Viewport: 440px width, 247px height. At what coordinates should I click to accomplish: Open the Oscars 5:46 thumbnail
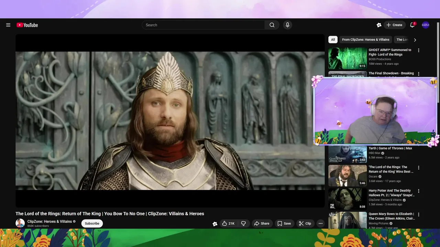pos(348,176)
